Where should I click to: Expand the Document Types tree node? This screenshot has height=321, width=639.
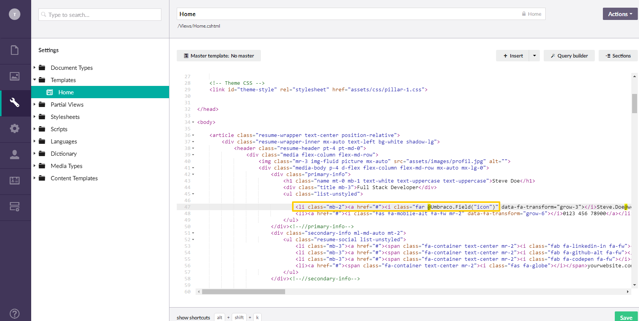point(34,67)
